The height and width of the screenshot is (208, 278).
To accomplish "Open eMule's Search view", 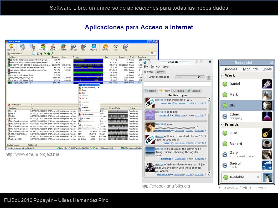I will click(53, 47).
